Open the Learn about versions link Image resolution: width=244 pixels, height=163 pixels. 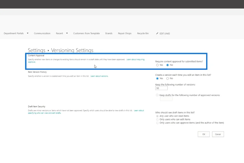pyautogui.click(x=99, y=76)
